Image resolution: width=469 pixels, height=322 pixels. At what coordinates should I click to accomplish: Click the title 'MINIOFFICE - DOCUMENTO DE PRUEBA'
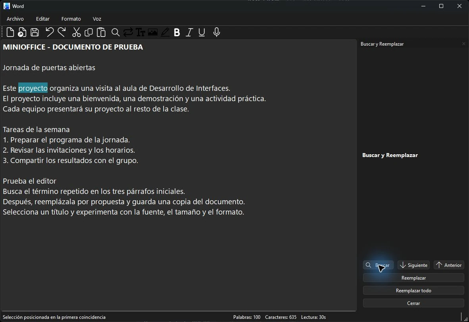tap(73, 47)
